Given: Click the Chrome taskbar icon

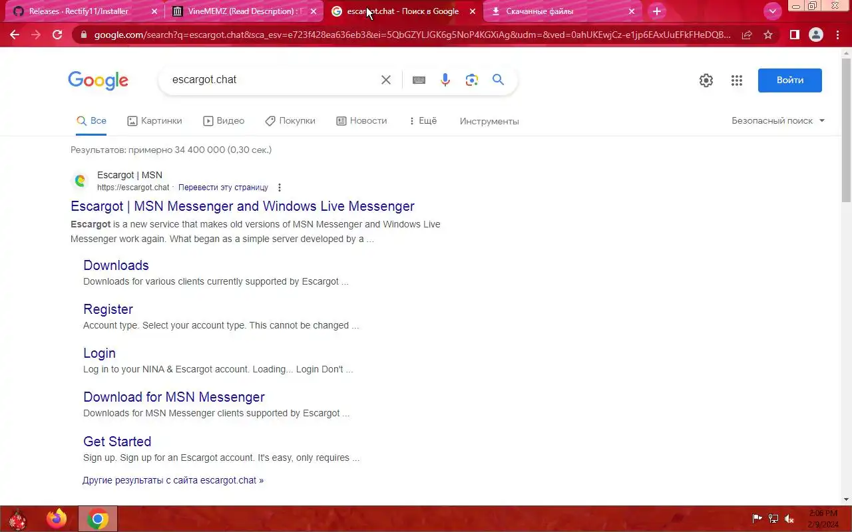Looking at the screenshot, I should [98, 519].
